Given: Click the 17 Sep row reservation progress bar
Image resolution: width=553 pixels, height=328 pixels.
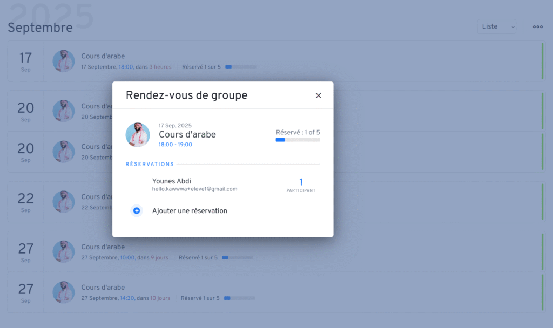Looking at the screenshot, I should click(240, 66).
